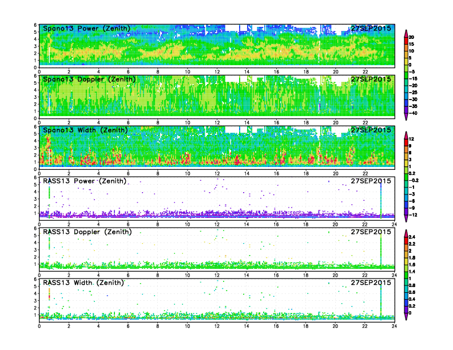
Task: Click the colorbar ranging from 12 to -12
Action: pos(406,177)
